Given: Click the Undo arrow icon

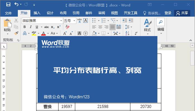Looking at the screenshot, I should pos(16,4).
